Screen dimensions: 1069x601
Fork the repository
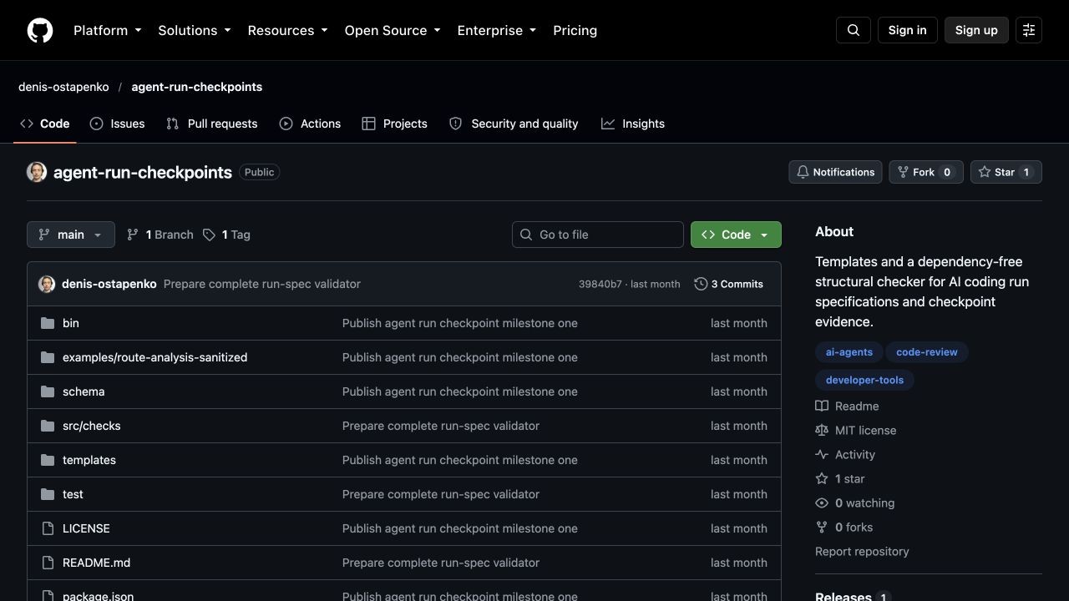click(926, 172)
